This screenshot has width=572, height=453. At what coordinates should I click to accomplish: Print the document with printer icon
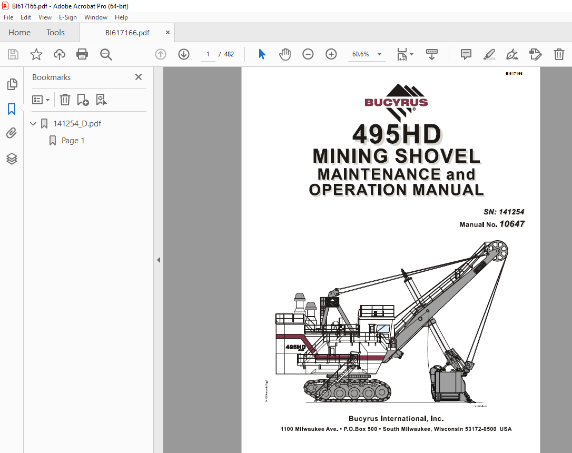pyautogui.click(x=82, y=54)
